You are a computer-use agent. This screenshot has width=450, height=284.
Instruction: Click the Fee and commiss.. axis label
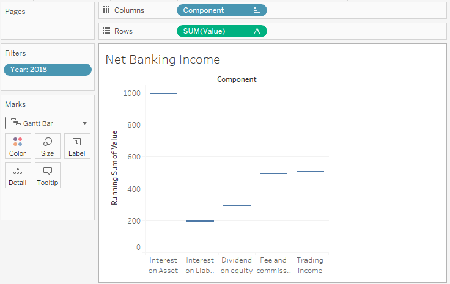click(273, 266)
